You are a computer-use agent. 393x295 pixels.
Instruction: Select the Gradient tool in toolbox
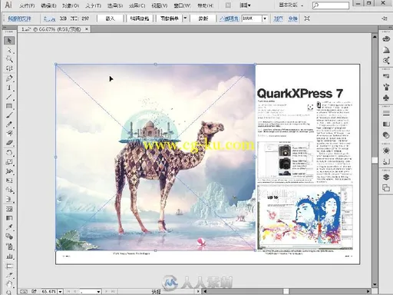click(x=9, y=218)
